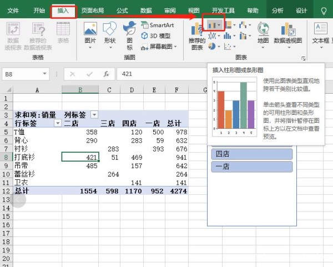Click the formula bar enter checkmark icon
The image size is (333, 267).
pyautogui.click(x=89, y=74)
